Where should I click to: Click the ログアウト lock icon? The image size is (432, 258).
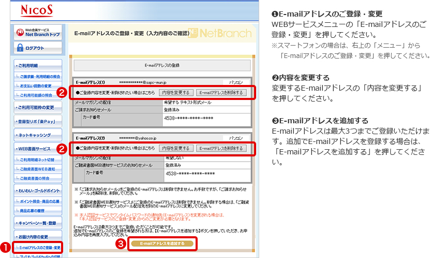pyautogui.click(x=21, y=48)
